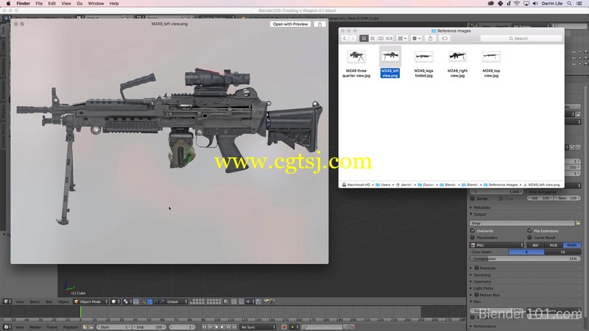Open the File menu
This screenshot has height=331, width=589.
39,4
